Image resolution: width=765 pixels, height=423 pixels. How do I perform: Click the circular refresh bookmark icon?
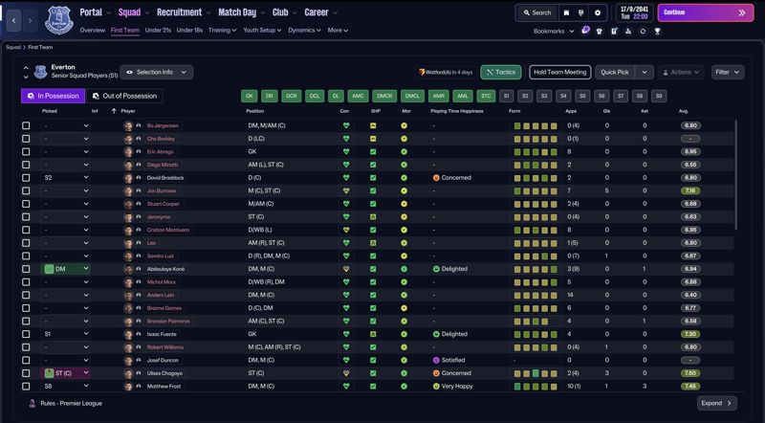tap(643, 31)
